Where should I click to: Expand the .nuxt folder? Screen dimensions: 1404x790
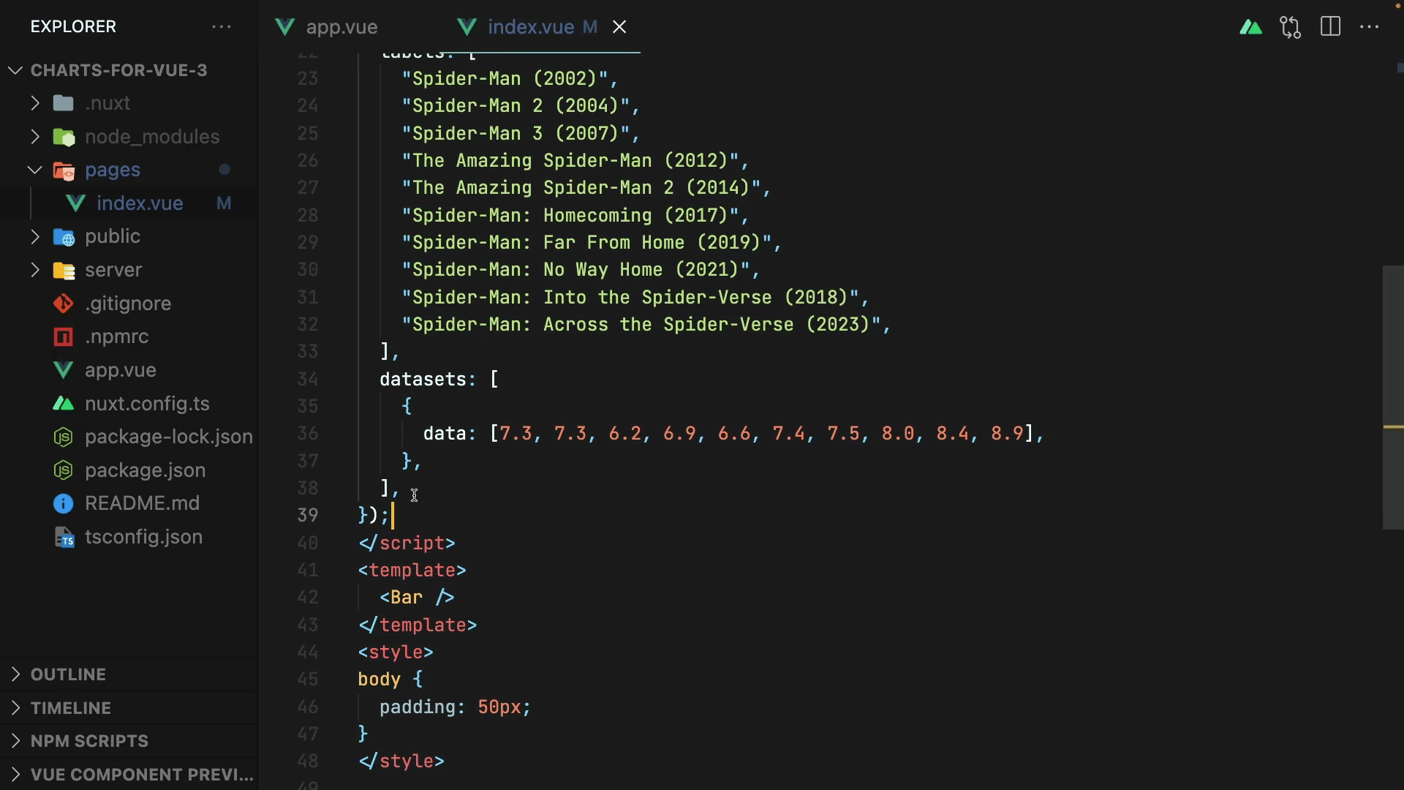(34, 103)
